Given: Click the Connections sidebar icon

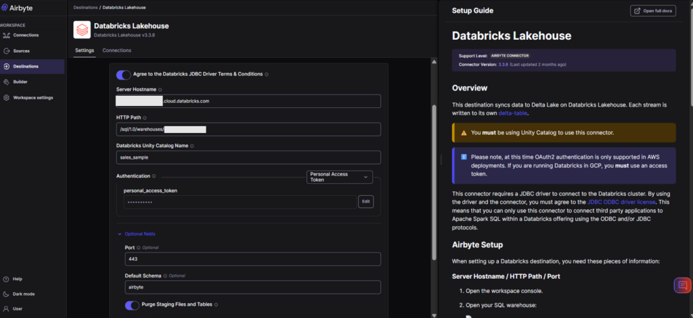Looking at the screenshot, I should [6, 35].
